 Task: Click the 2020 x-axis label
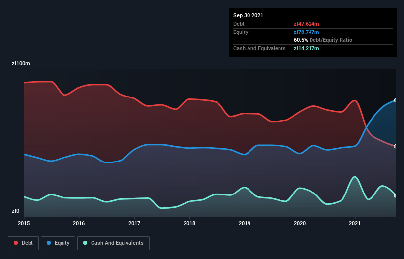(x=300, y=223)
